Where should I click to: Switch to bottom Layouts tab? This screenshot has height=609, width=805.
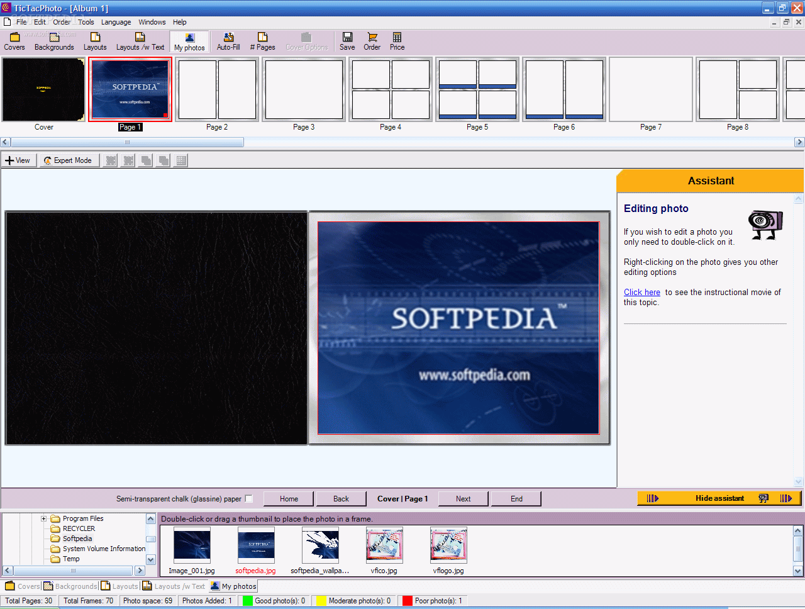pyautogui.click(x=119, y=586)
